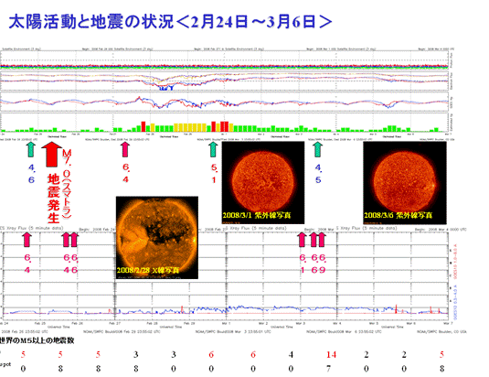Select the blue magnitude label 4.6
The height and width of the screenshot is (377, 489).
click(31, 174)
